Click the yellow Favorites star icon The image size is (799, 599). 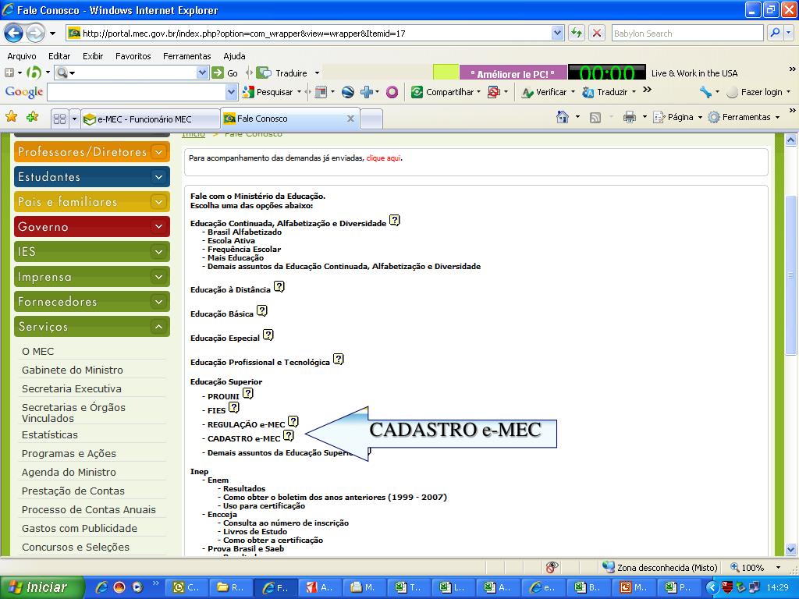[11, 117]
